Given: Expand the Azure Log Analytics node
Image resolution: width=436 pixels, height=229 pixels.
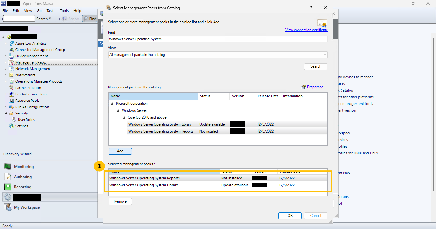Looking at the screenshot, I should pos(5,43).
